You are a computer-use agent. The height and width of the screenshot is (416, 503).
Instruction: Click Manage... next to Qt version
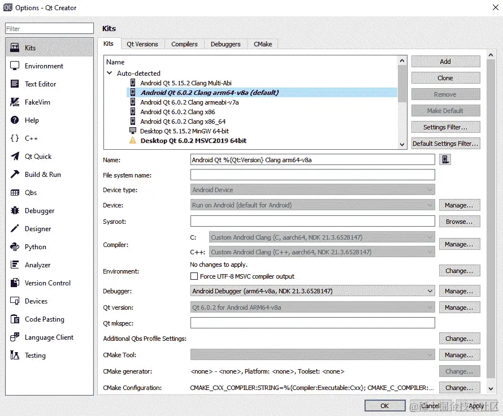(459, 307)
